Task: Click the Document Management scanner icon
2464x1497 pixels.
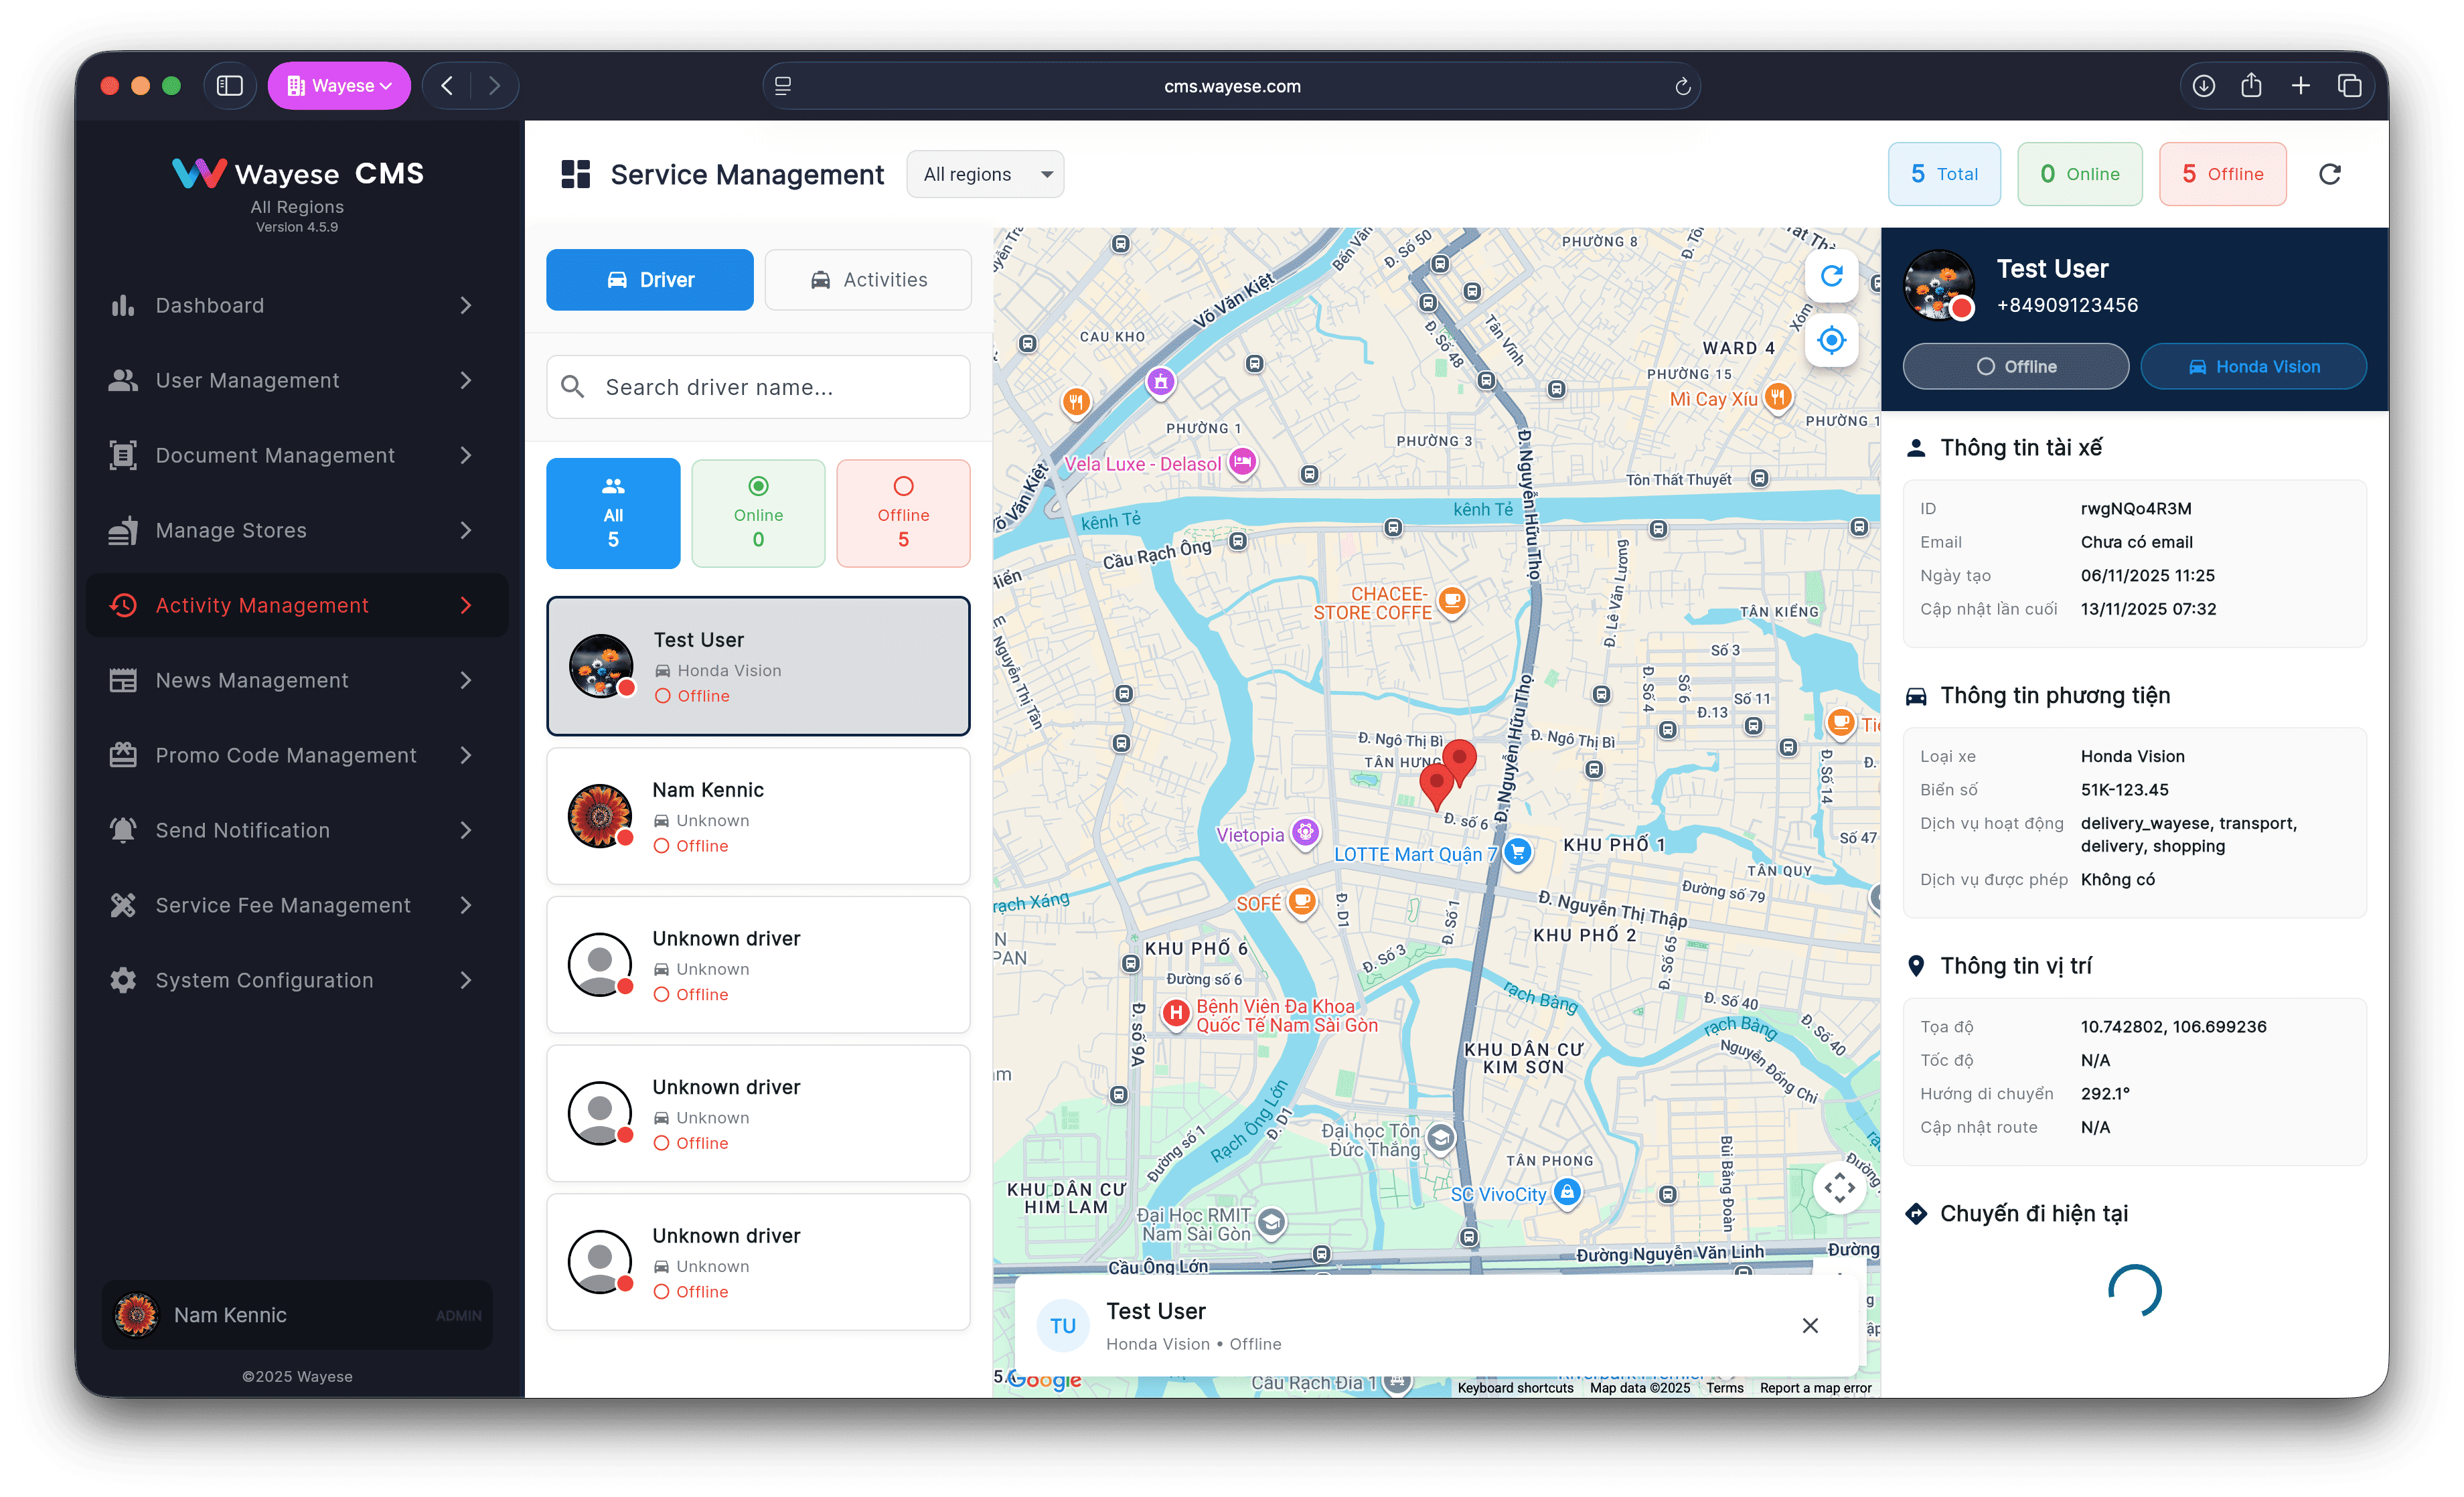Action: (123, 455)
